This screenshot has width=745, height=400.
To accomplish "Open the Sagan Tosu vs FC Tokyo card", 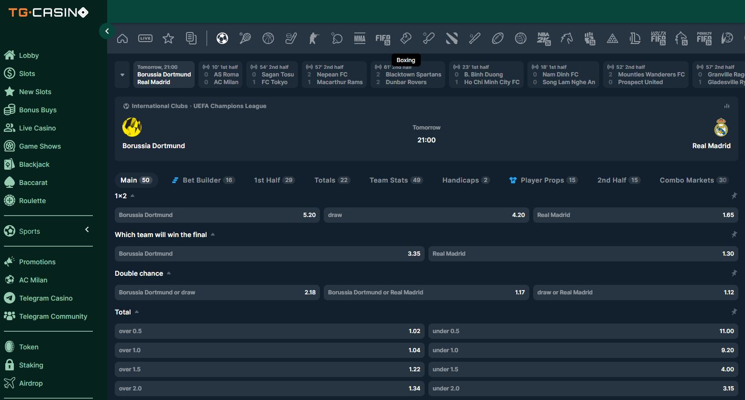I will pos(272,75).
